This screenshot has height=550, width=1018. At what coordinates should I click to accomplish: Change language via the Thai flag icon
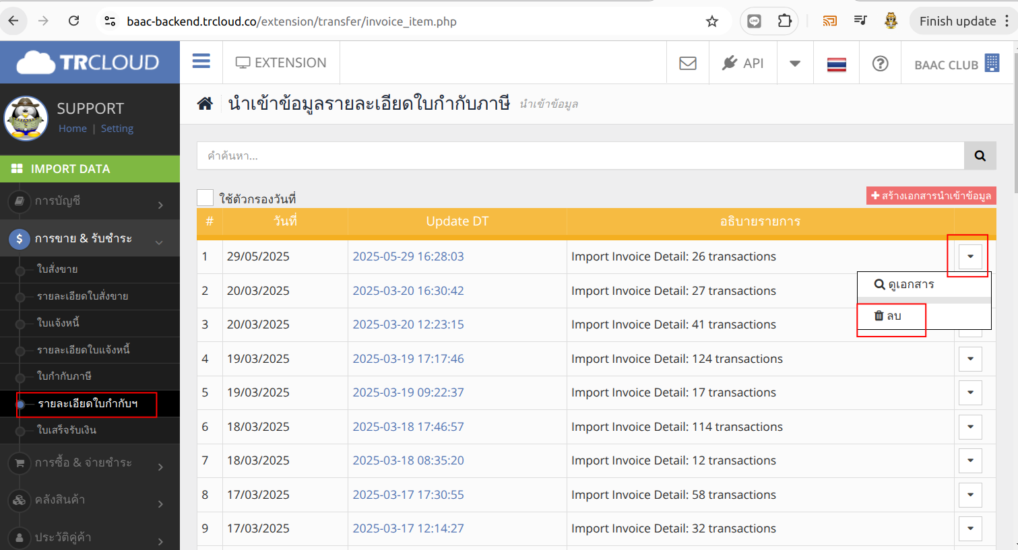pyautogui.click(x=837, y=64)
